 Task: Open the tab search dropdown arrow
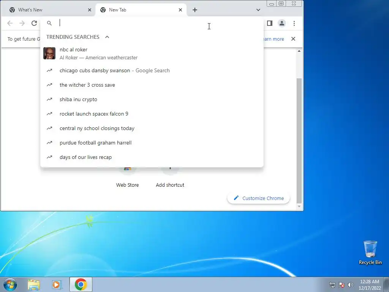258,10
